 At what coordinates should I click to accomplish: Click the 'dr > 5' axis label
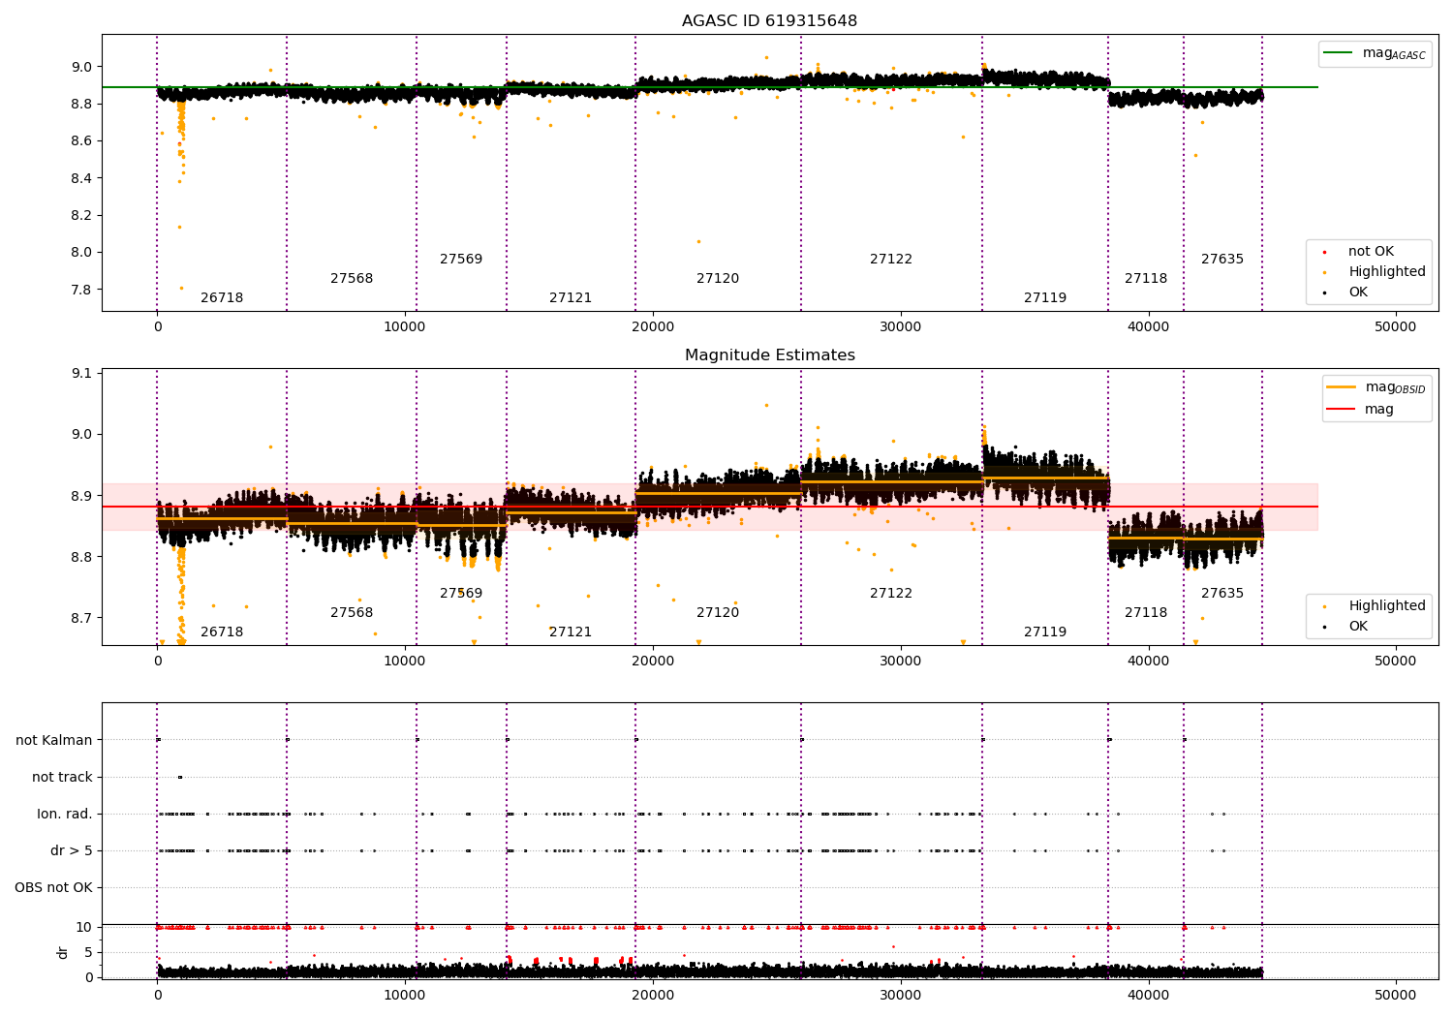[x=72, y=851]
